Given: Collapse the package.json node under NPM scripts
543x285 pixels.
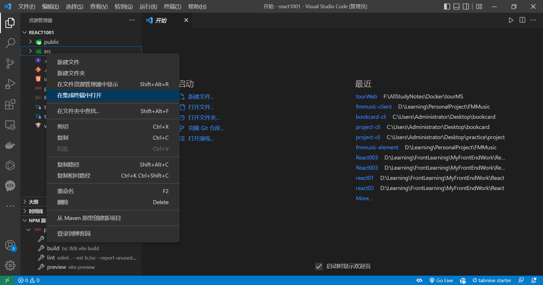Looking at the screenshot, I should [x=28, y=230].
